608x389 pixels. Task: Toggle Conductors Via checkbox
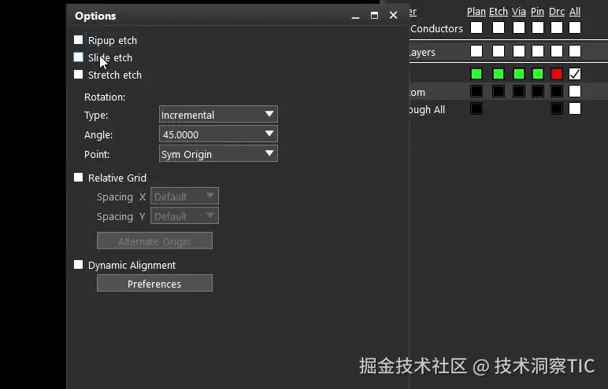pyautogui.click(x=519, y=28)
